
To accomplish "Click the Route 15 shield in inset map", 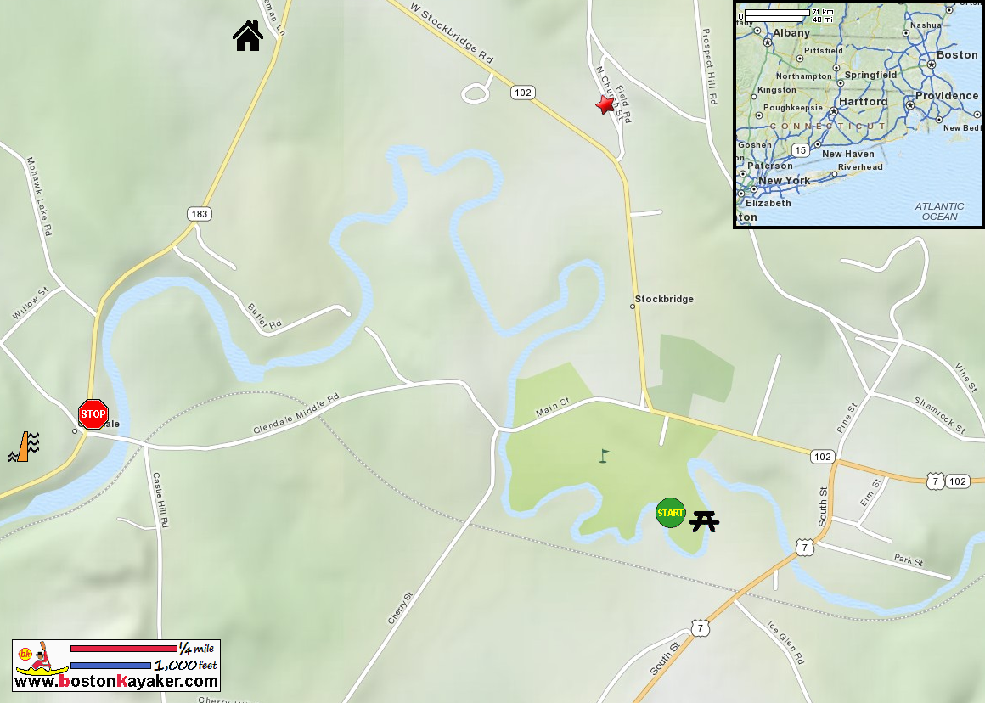I will [x=800, y=150].
